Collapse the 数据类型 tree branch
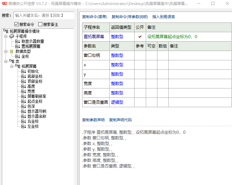Screen dimensions: 232x185 click(6, 51)
